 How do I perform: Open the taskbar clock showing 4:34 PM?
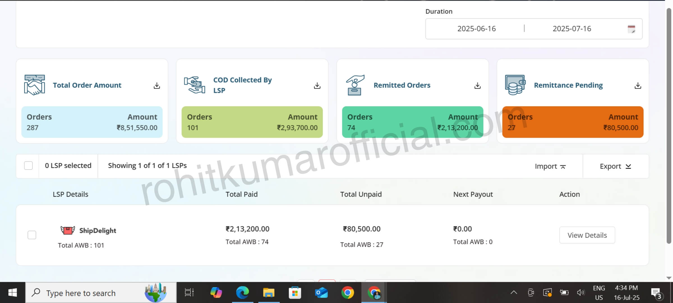click(x=626, y=293)
